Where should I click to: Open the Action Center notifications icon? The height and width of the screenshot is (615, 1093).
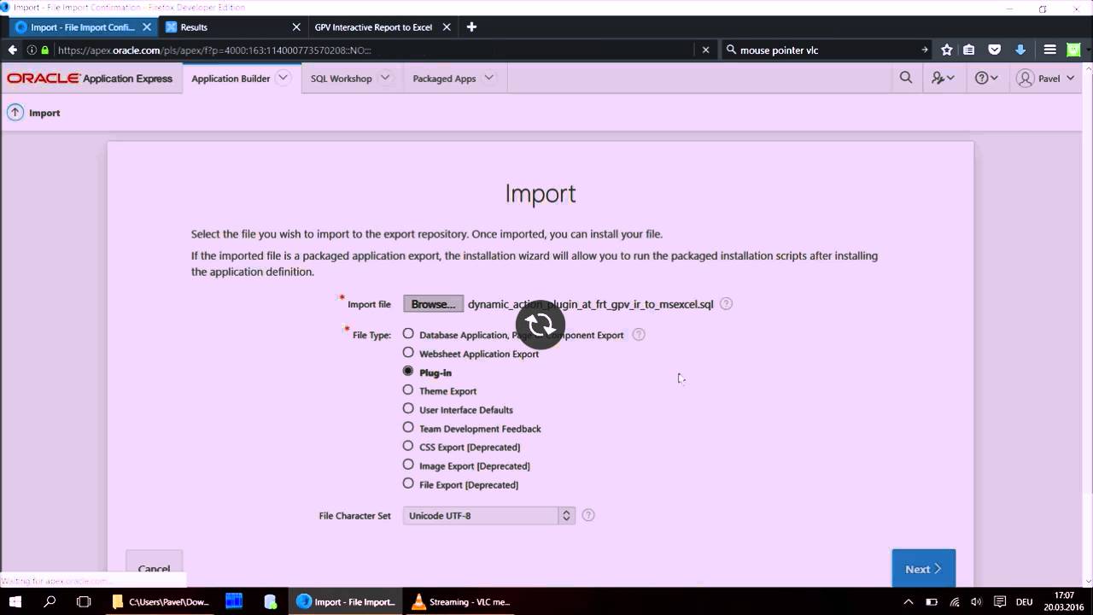(1000, 601)
